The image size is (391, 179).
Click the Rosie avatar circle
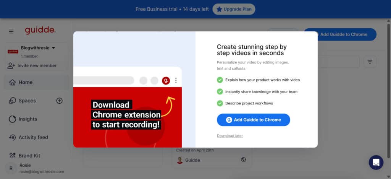11,169
